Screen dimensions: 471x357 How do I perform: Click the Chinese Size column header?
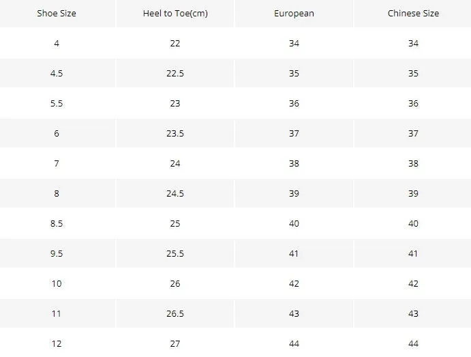point(413,13)
